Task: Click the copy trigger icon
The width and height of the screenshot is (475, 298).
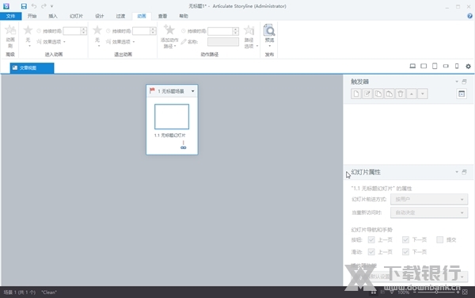Action: pos(378,94)
